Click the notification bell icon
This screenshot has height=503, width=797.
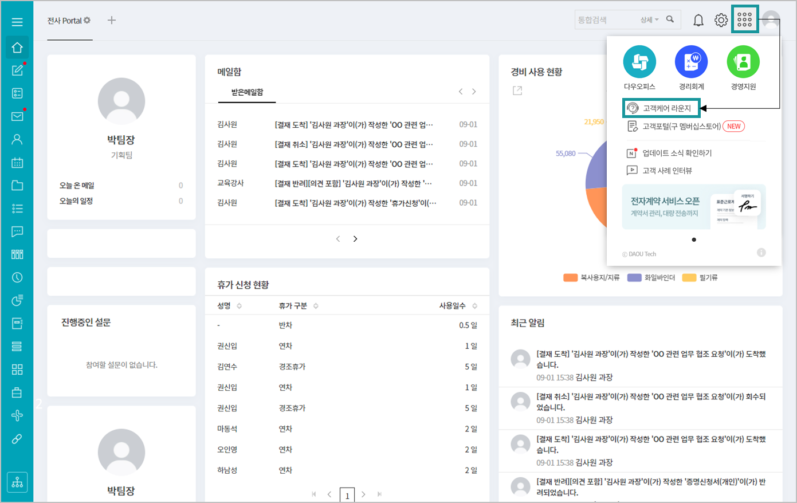698,21
